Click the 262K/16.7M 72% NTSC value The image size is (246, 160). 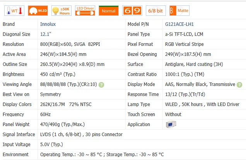[66, 104]
